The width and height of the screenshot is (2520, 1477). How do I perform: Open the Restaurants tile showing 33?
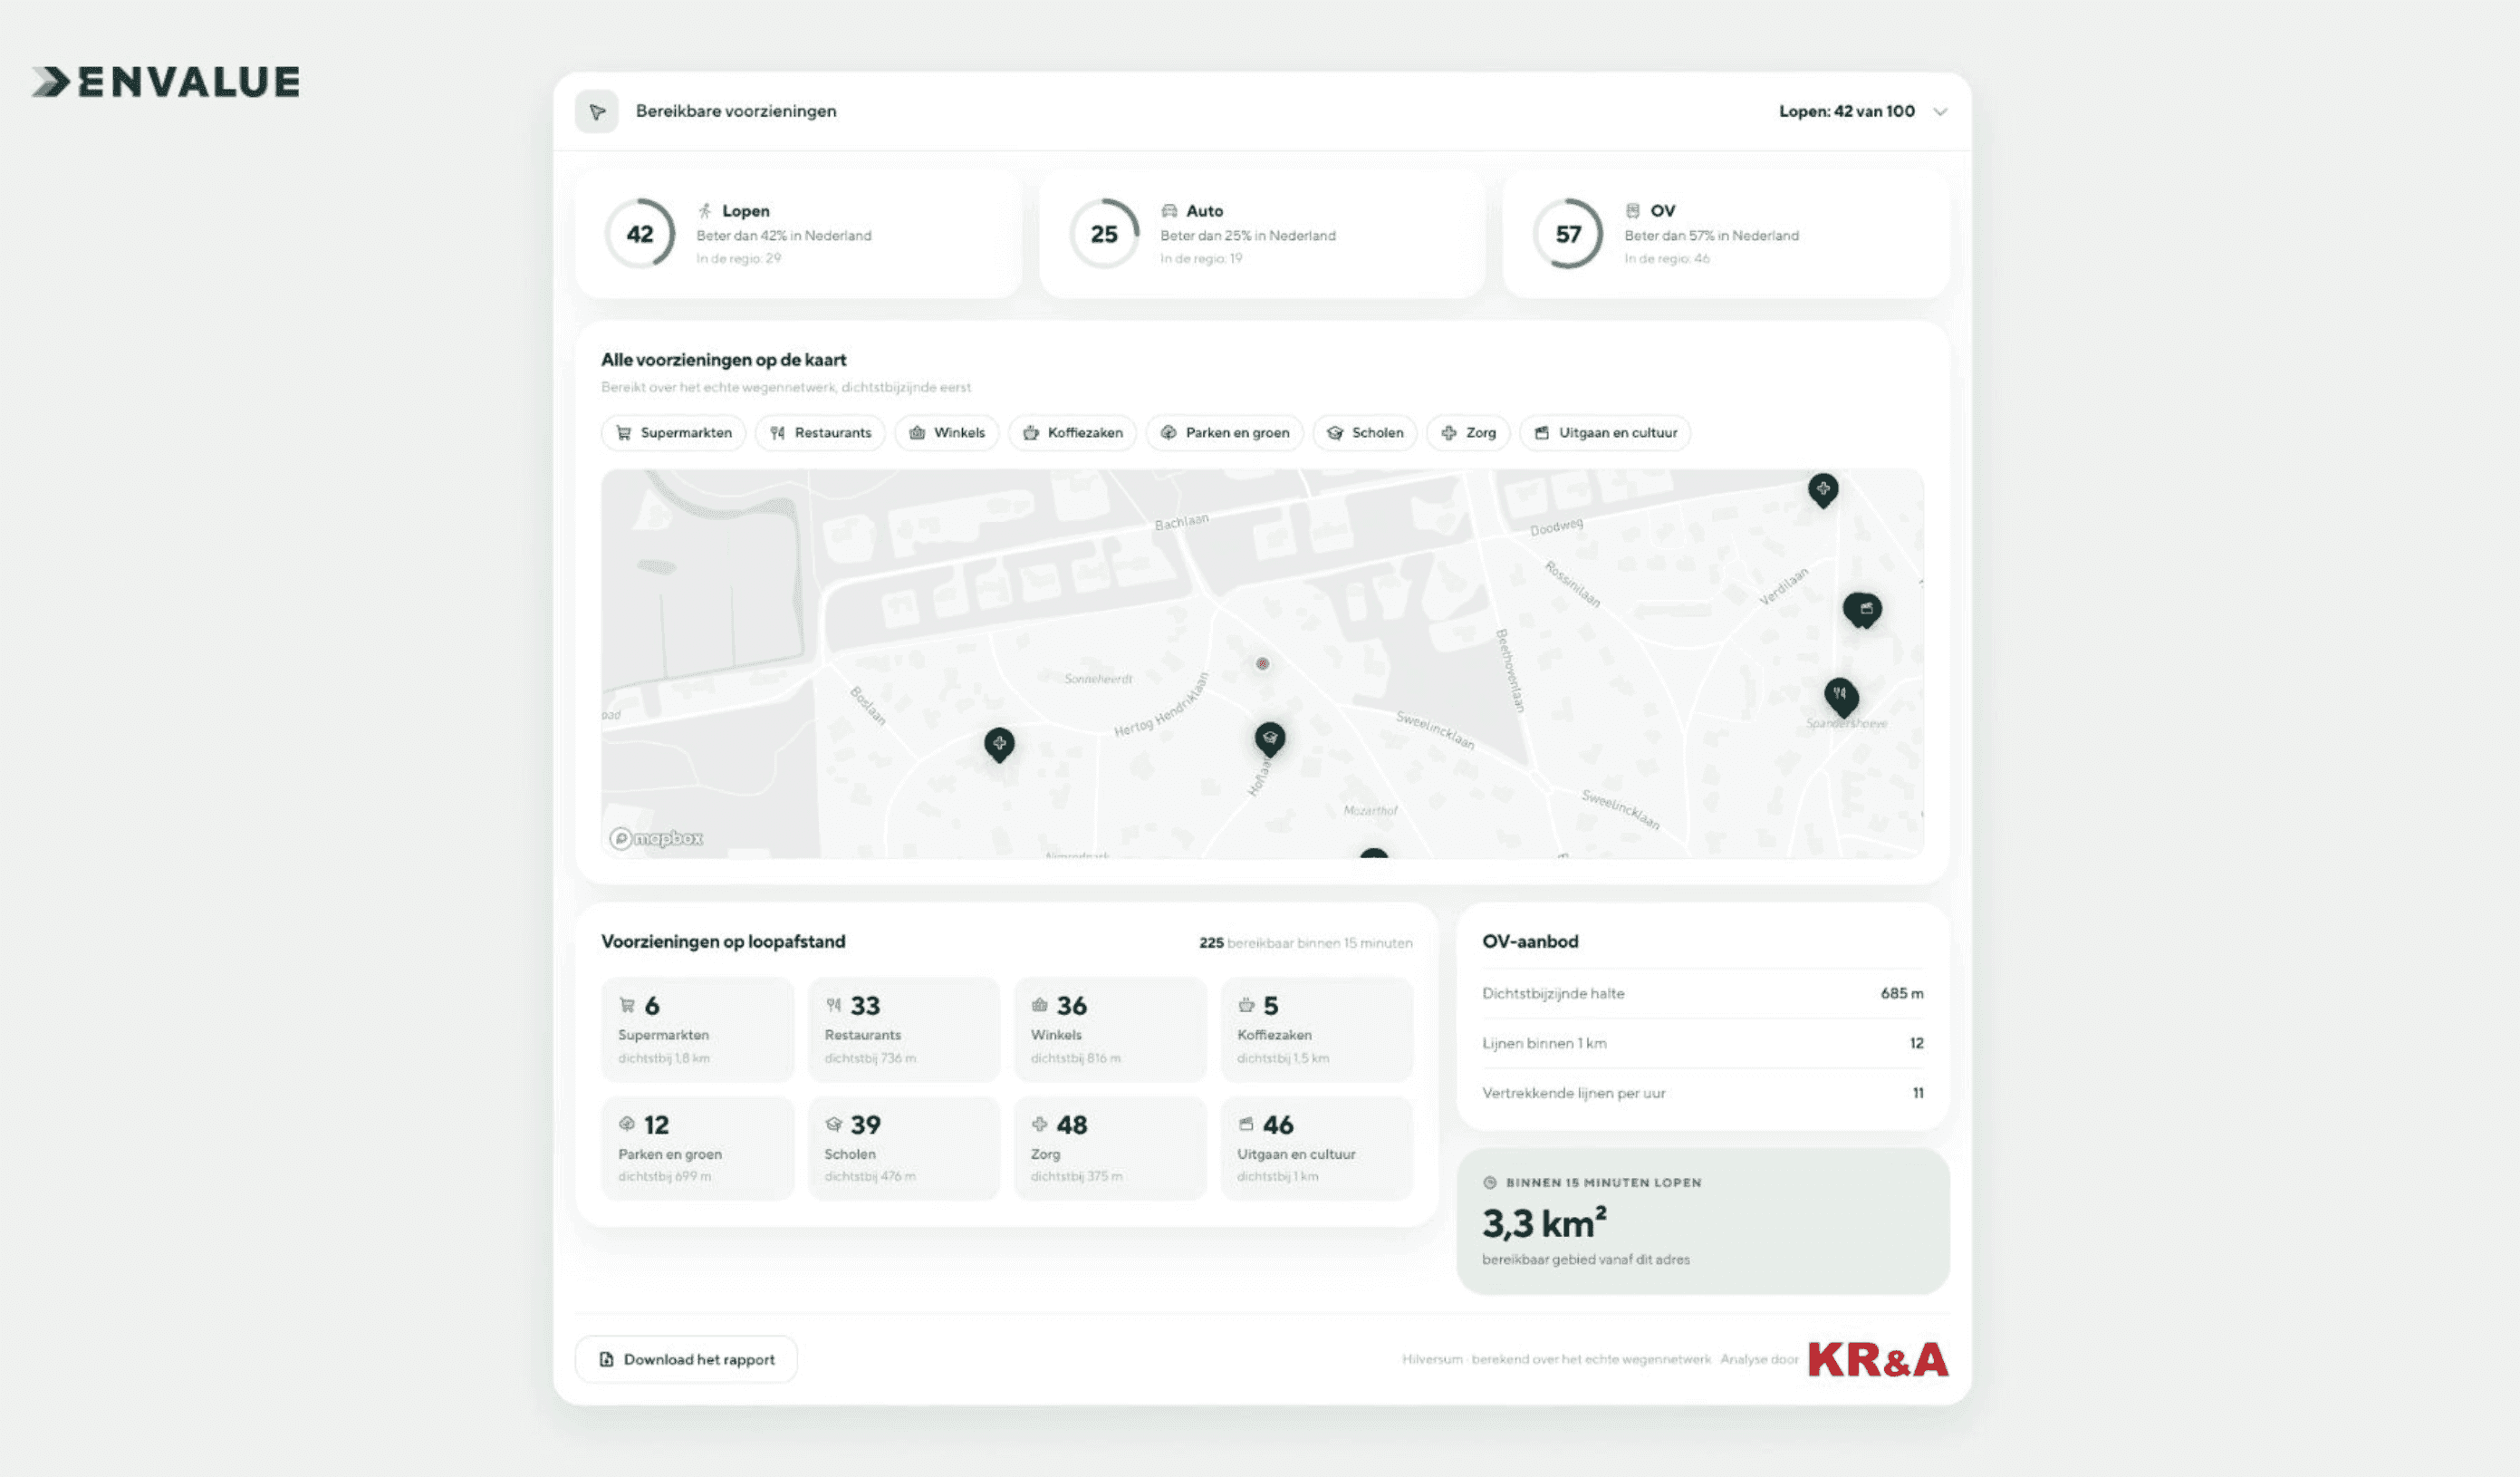pyautogui.click(x=904, y=1029)
